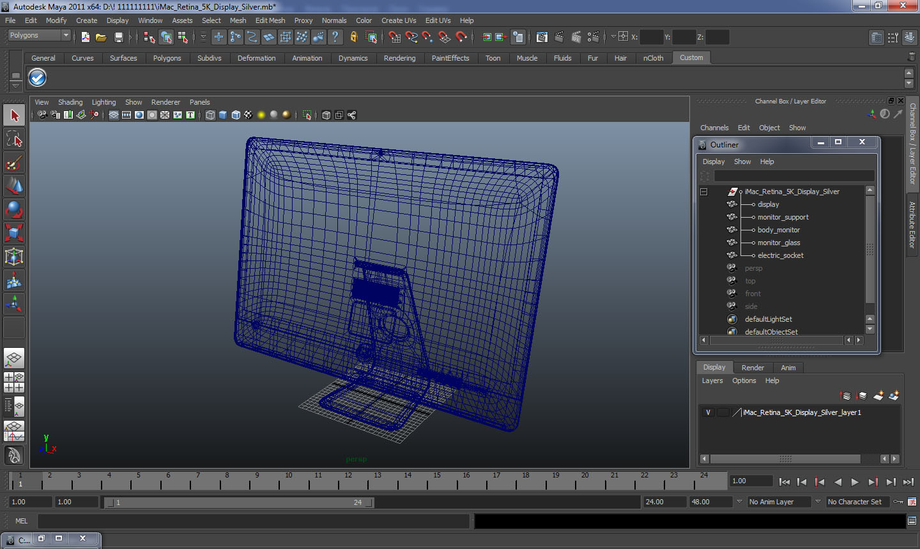Open the No Character Set dropdown
The image size is (920, 549).
858,502
